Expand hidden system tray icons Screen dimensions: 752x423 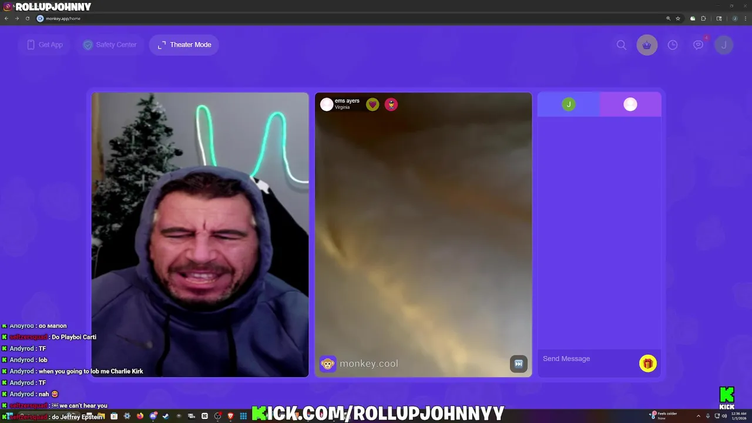(699, 416)
